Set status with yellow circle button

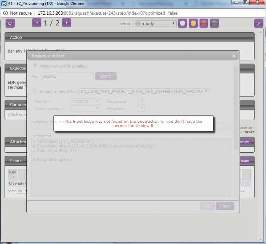(x=193, y=23)
